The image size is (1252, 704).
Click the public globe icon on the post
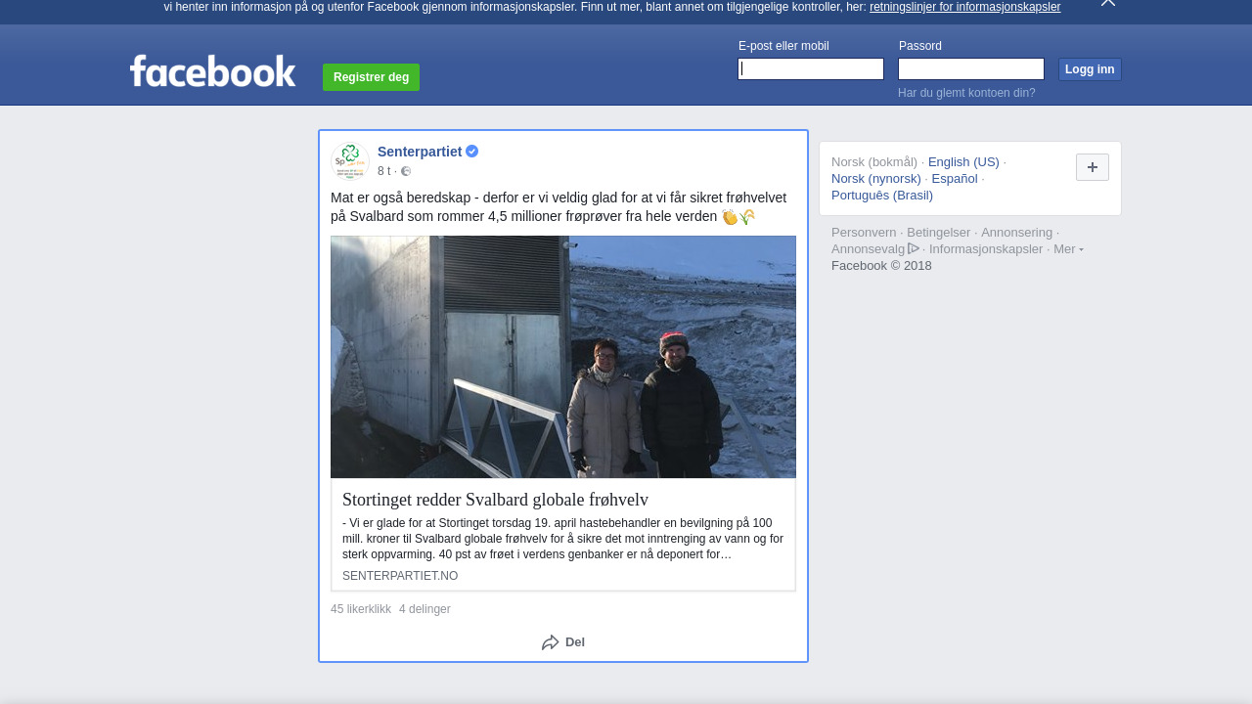pyautogui.click(x=406, y=171)
